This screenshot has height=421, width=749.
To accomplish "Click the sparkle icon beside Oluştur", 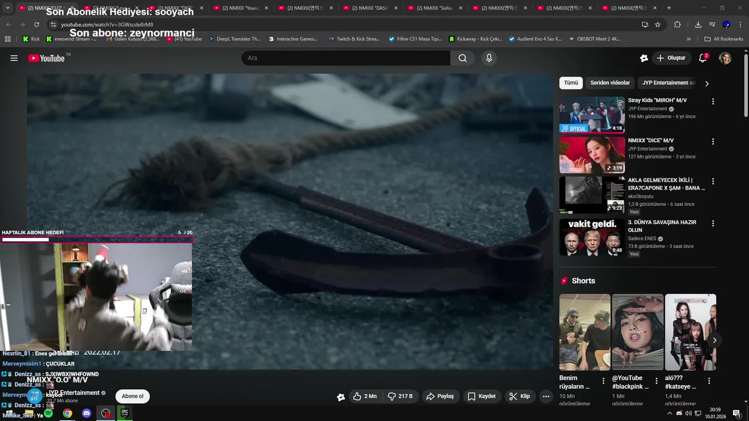I will point(644,58).
